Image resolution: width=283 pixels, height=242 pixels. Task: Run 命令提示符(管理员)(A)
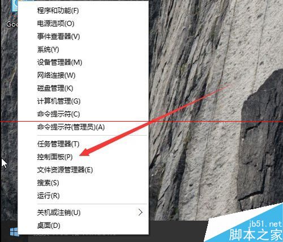(x=83, y=127)
